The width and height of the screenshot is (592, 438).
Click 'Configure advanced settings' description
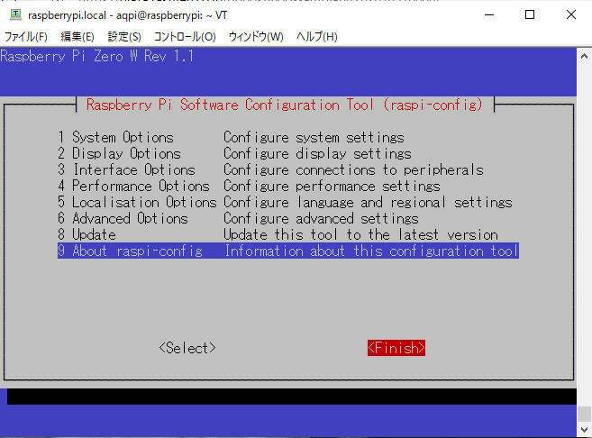pos(321,218)
